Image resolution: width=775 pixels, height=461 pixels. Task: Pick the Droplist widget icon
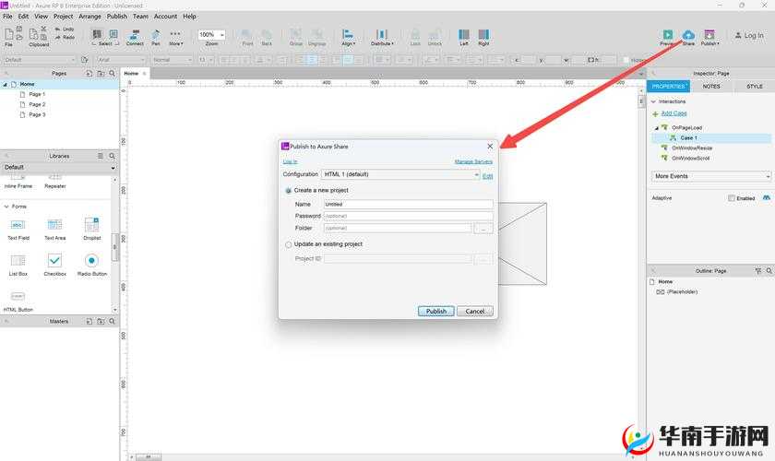(x=91, y=225)
